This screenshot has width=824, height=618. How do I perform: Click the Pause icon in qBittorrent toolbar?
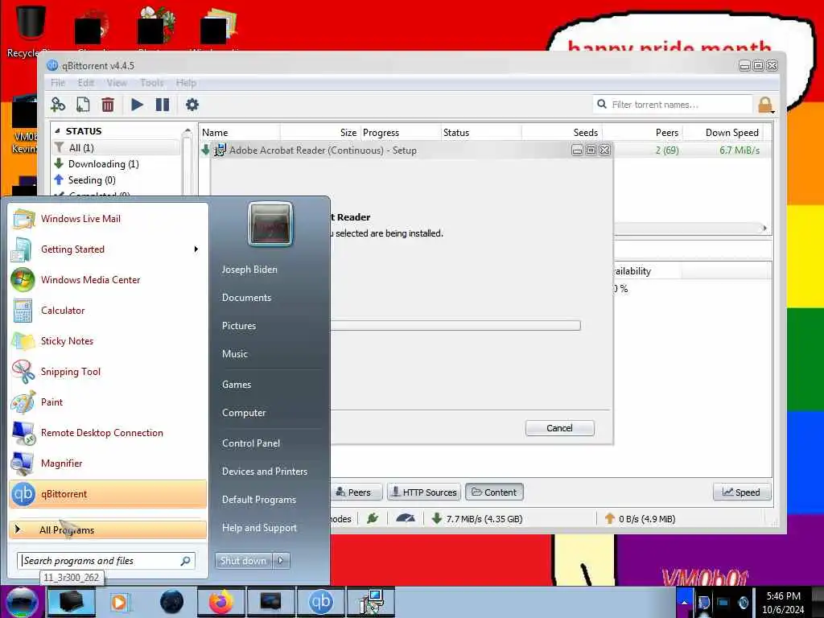coord(163,105)
